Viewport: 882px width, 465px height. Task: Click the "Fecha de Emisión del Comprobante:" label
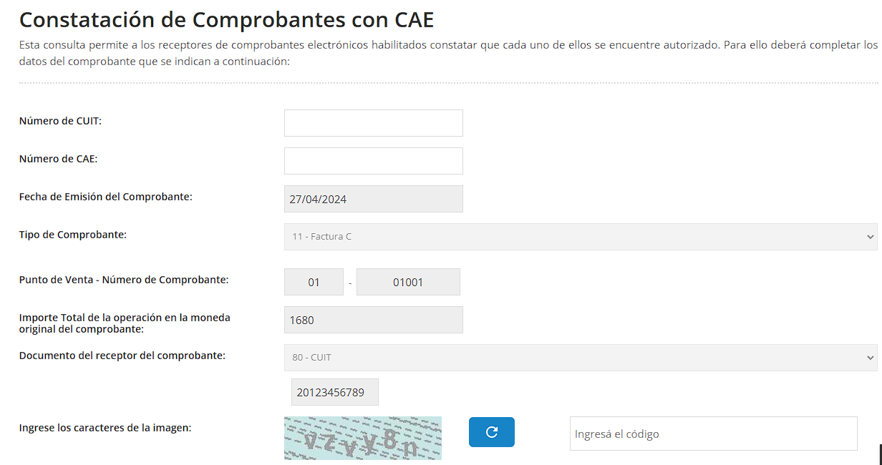point(105,196)
